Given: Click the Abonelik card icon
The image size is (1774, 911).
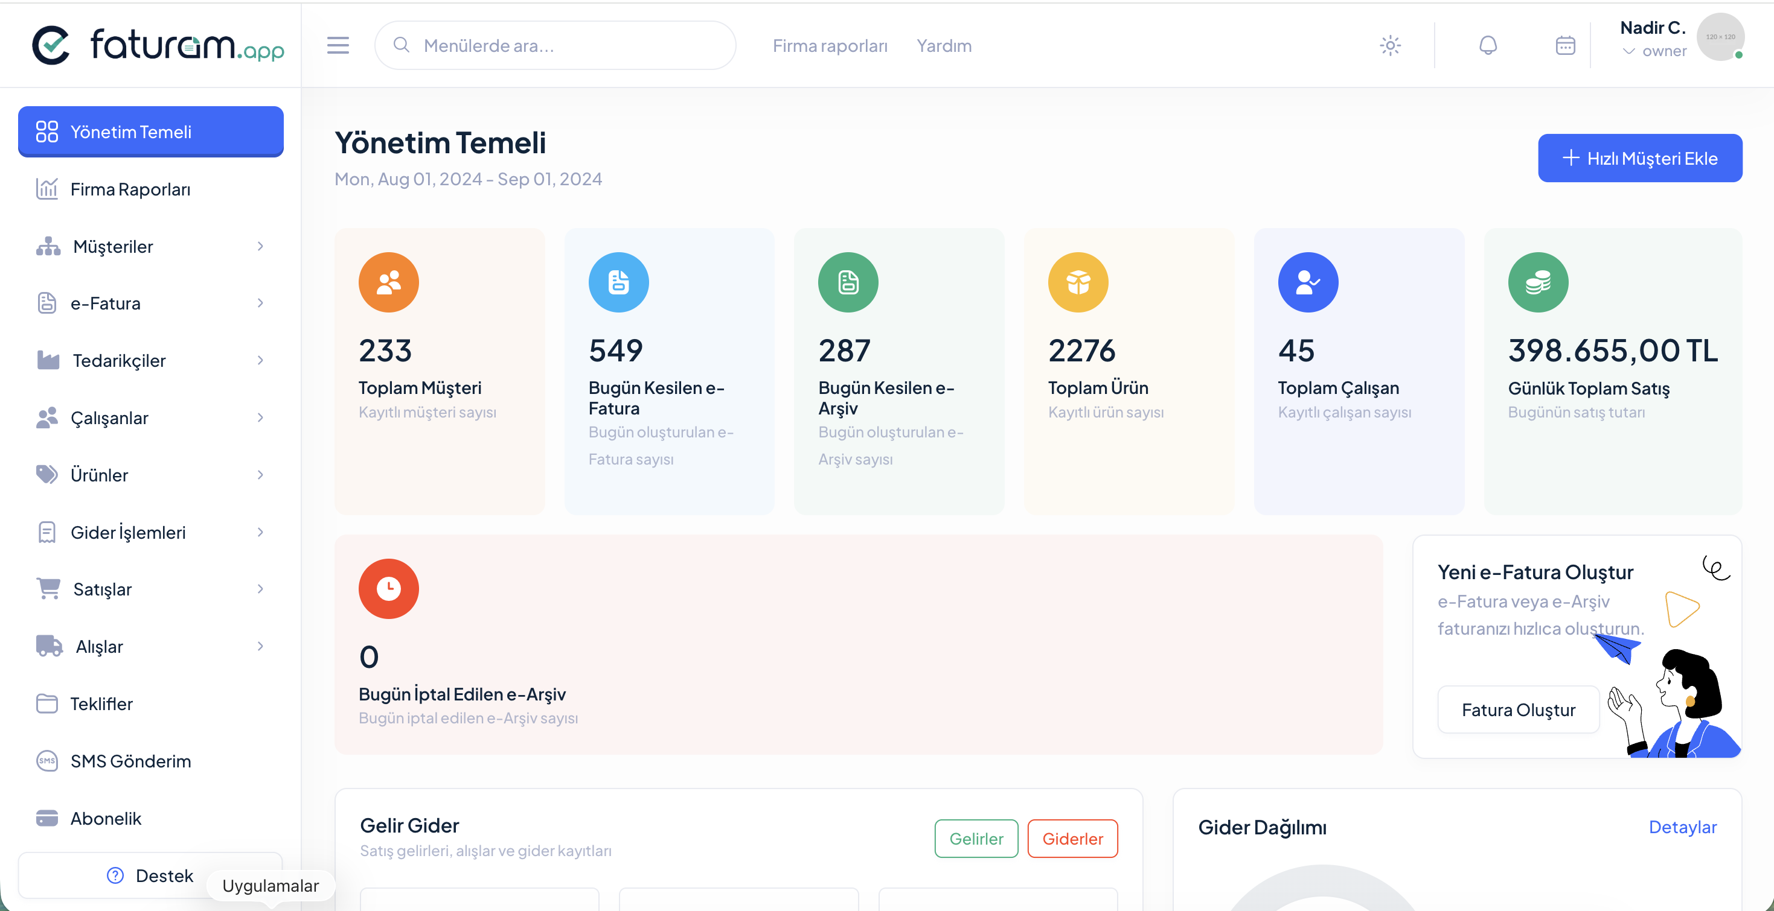Looking at the screenshot, I should pyautogui.click(x=47, y=817).
